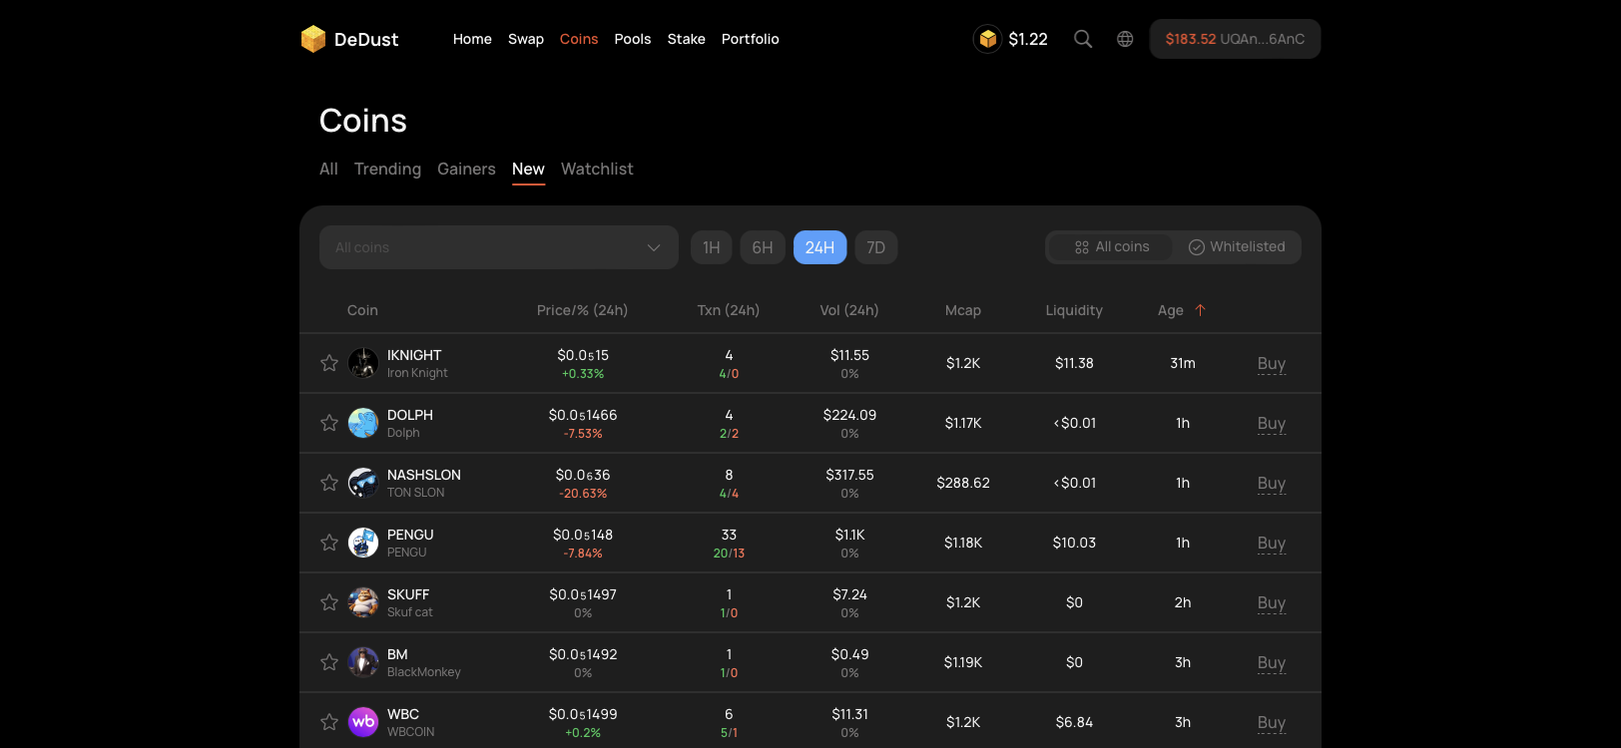Image resolution: width=1621 pixels, height=748 pixels.
Task: Select the 6H timeframe
Action: point(763,247)
